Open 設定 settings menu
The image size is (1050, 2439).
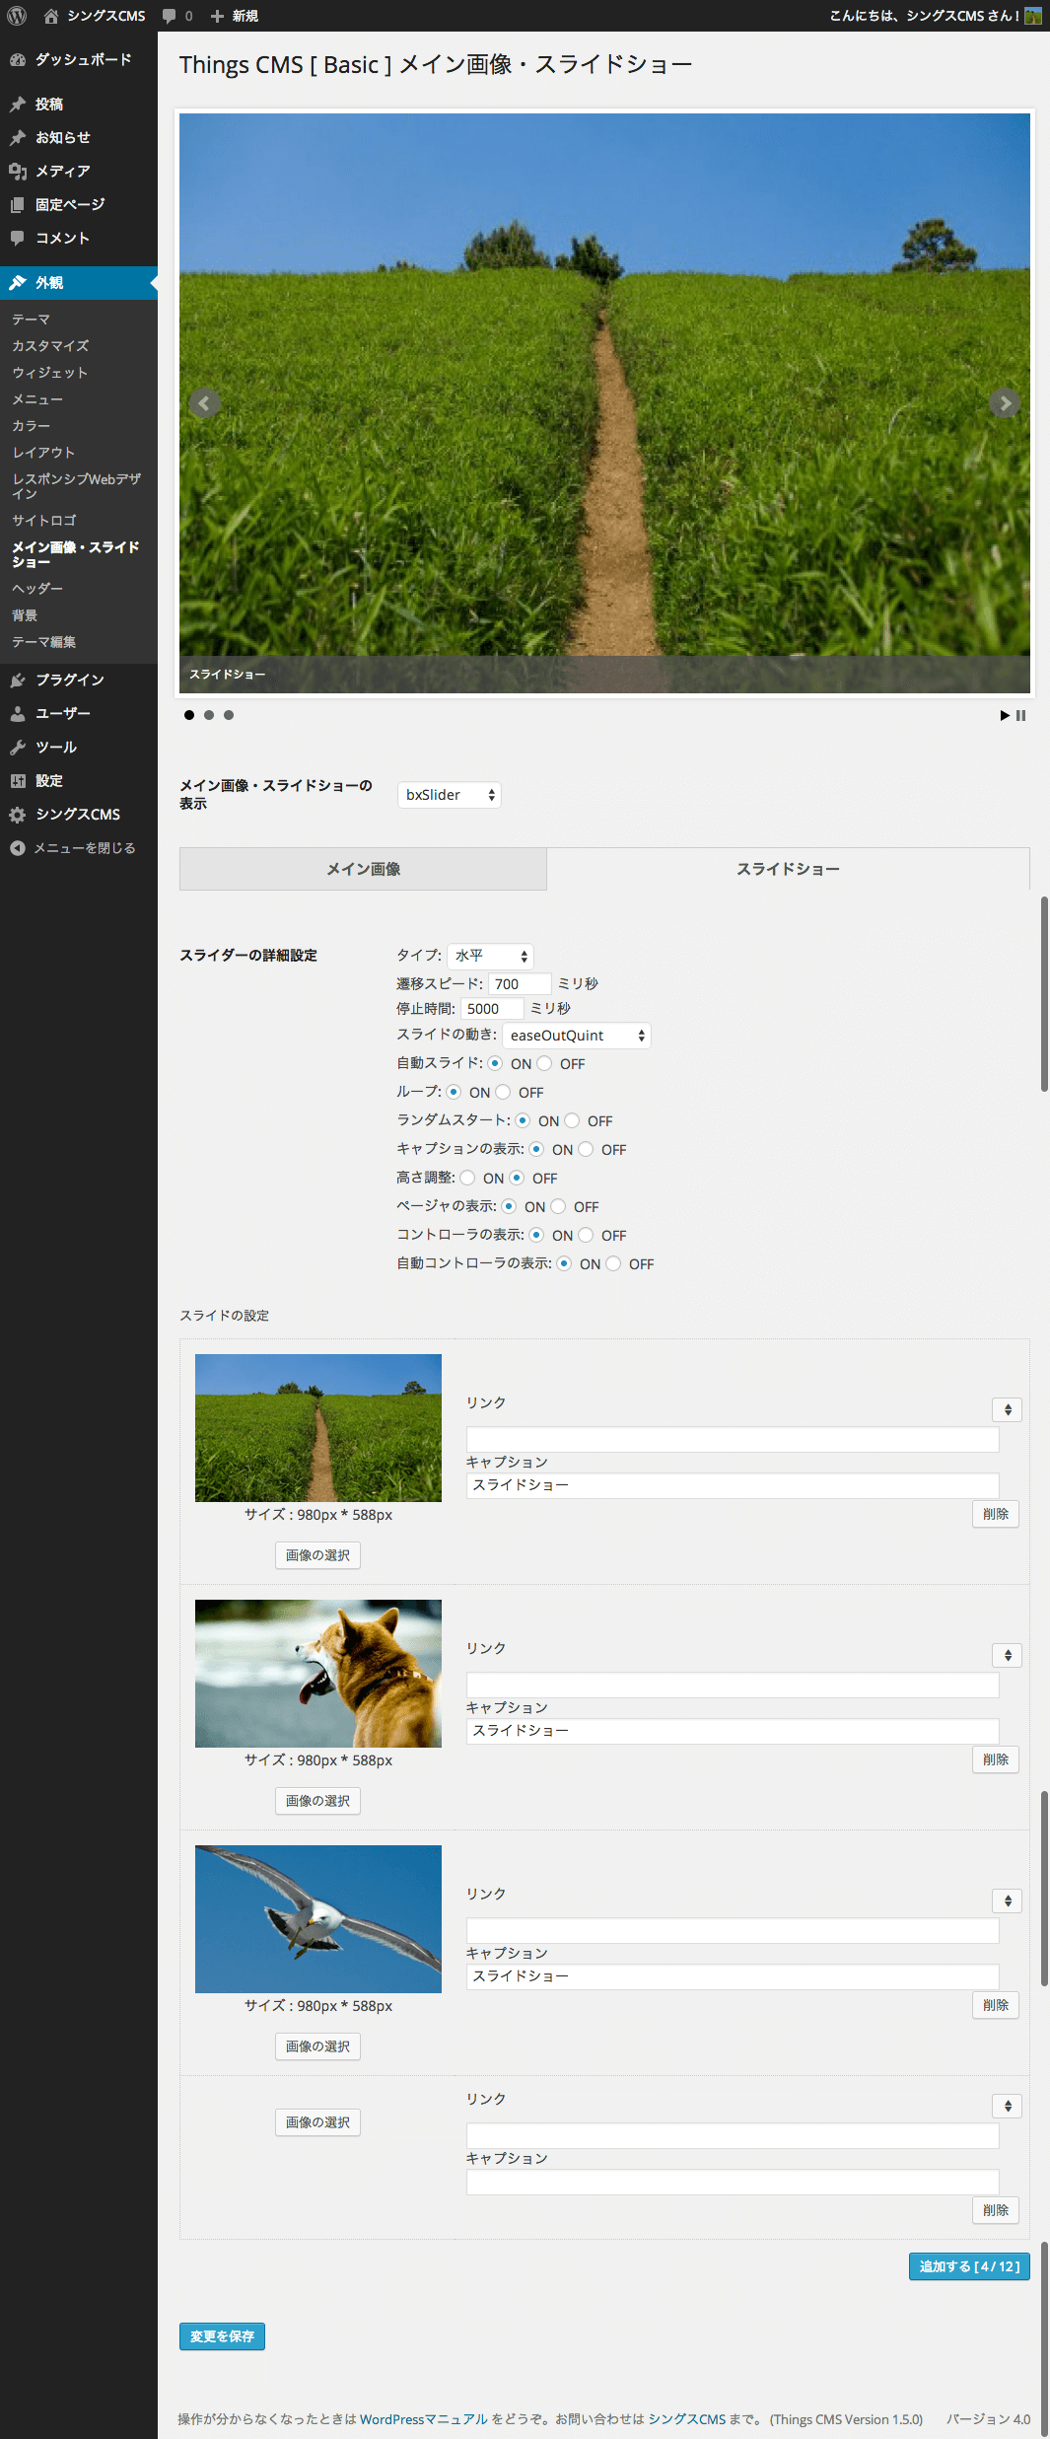click(79, 780)
